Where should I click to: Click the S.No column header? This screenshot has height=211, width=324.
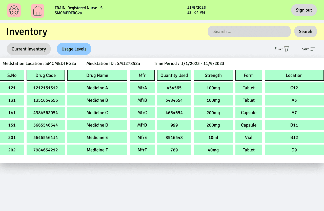pyautogui.click(x=12, y=75)
